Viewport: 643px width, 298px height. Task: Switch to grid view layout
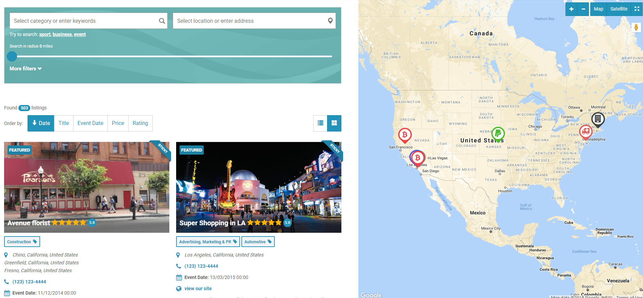(x=334, y=123)
